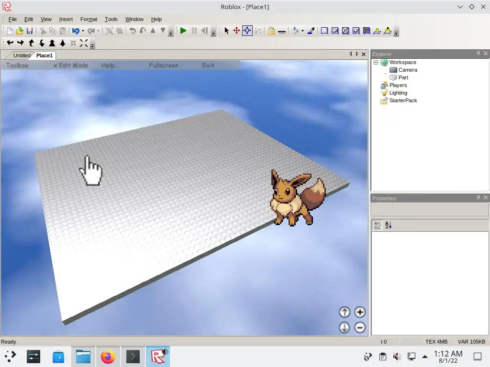This screenshot has width=490, height=367.
Task: Switch to the Place1 tab
Action: click(x=45, y=55)
